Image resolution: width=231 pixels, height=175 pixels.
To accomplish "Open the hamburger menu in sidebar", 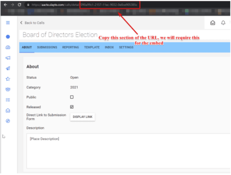I will (8, 23).
